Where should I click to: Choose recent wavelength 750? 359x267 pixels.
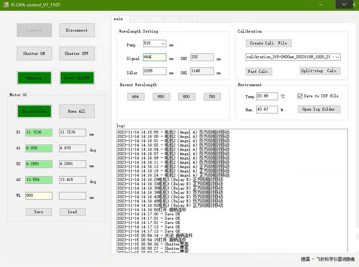(212, 97)
